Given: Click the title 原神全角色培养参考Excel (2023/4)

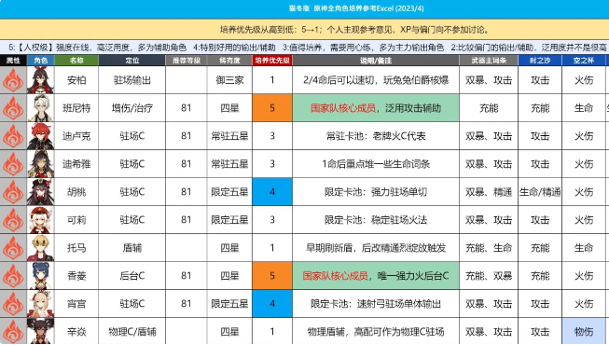Looking at the screenshot, I should click(368, 8).
